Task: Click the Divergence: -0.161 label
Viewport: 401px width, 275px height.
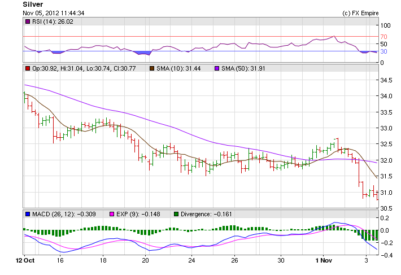Action: click(206, 214)
